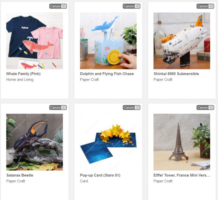The height and width of the screenshot is (200, 218).
Task: Click the Satanas Beetle title link
Action: (20, 175)
